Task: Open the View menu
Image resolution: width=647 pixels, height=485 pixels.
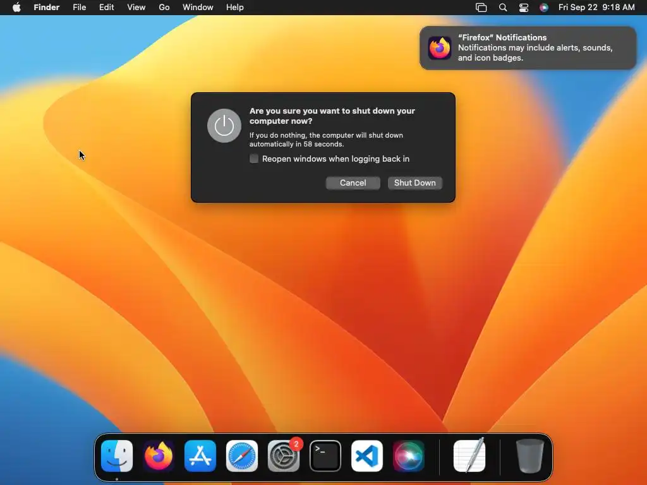Action: pos(136,8)
